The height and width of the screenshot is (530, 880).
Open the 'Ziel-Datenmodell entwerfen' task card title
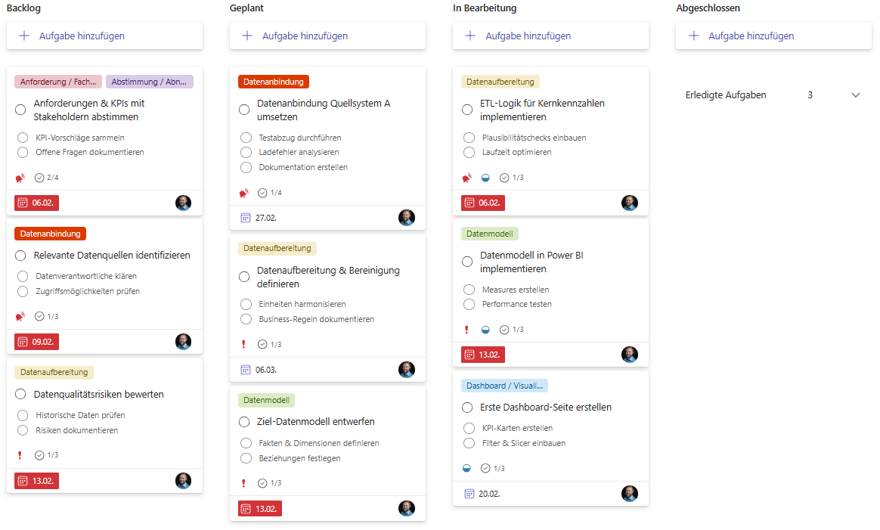316,422
